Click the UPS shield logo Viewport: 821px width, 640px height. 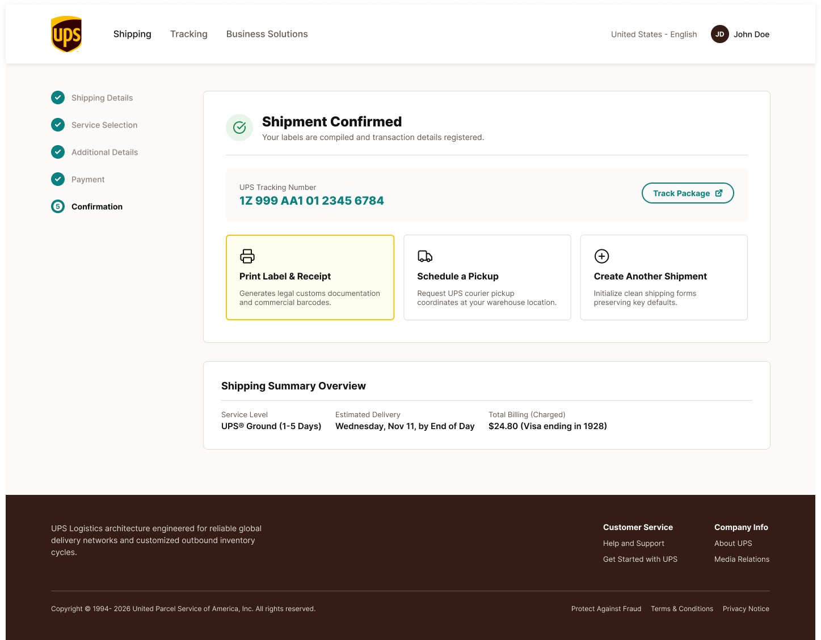point(66,34)
